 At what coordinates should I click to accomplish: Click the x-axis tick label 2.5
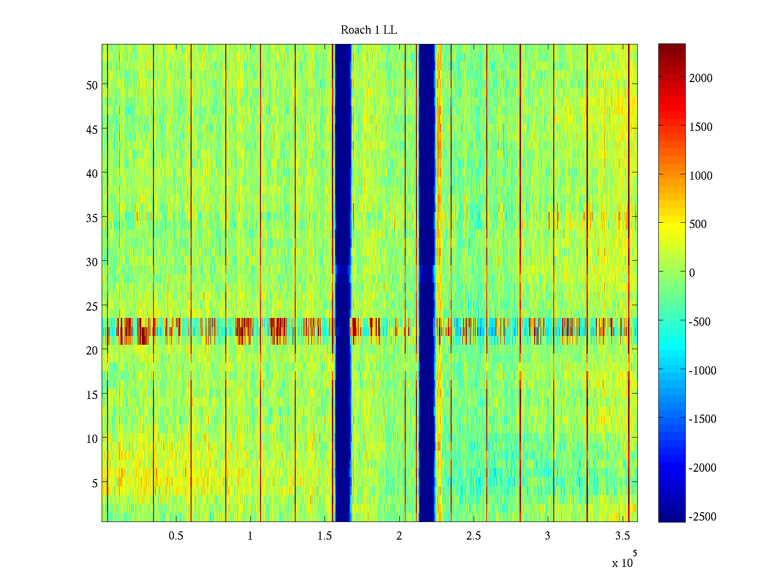[473, 536]
